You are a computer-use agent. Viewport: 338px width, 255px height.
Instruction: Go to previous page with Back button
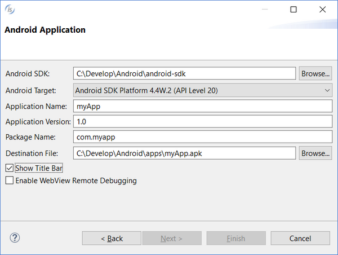112,239
